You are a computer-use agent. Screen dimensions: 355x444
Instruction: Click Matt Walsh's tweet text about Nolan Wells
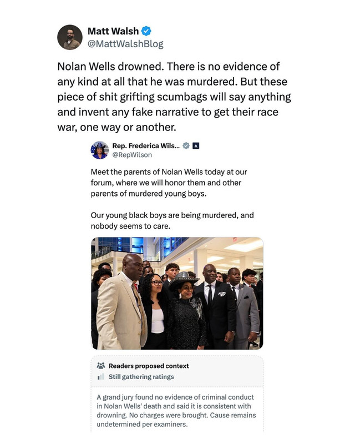point(174,97)
